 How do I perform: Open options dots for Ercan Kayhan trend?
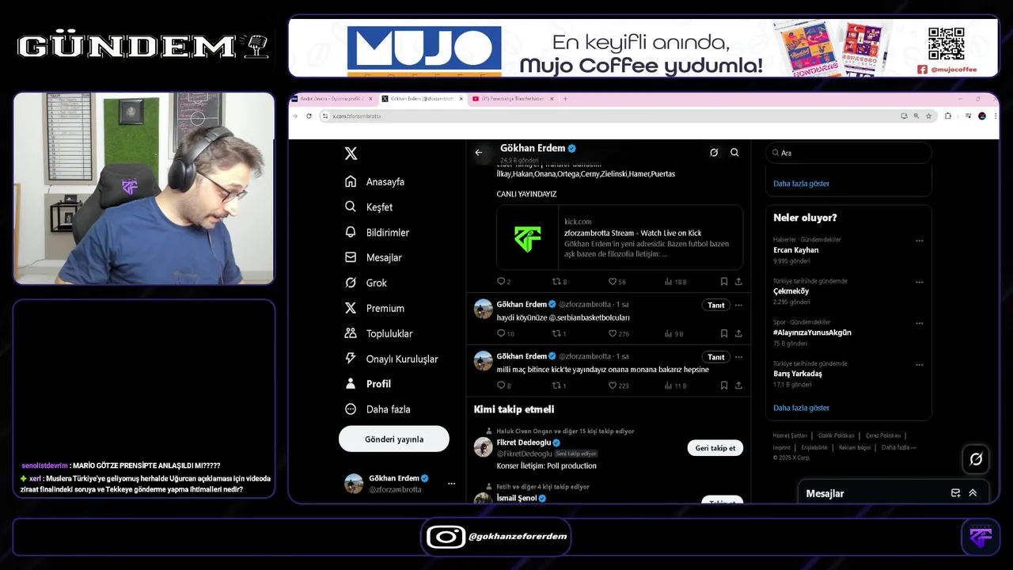pos(919,241)
